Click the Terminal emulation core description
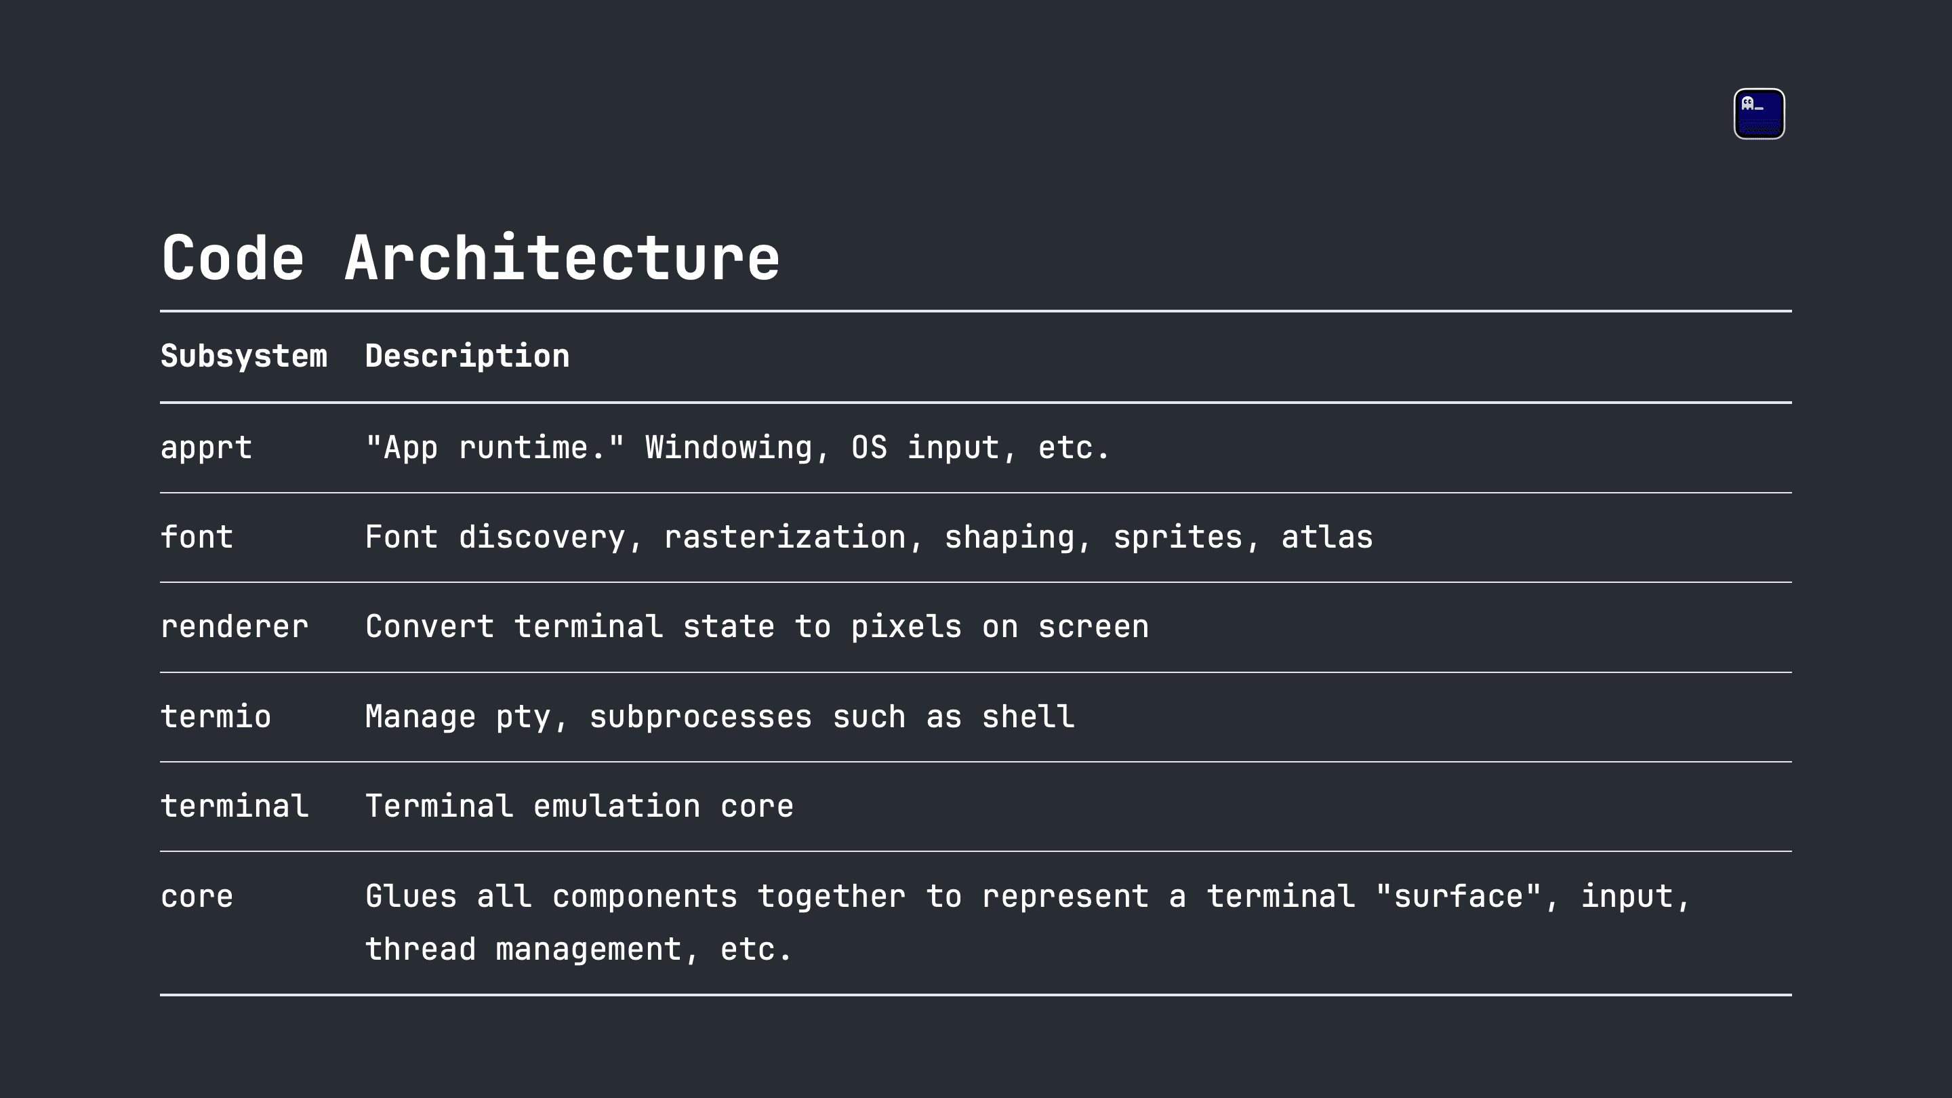This screenshot has height=1098, width=1952. pyautogui.click(x=579, y=805)
